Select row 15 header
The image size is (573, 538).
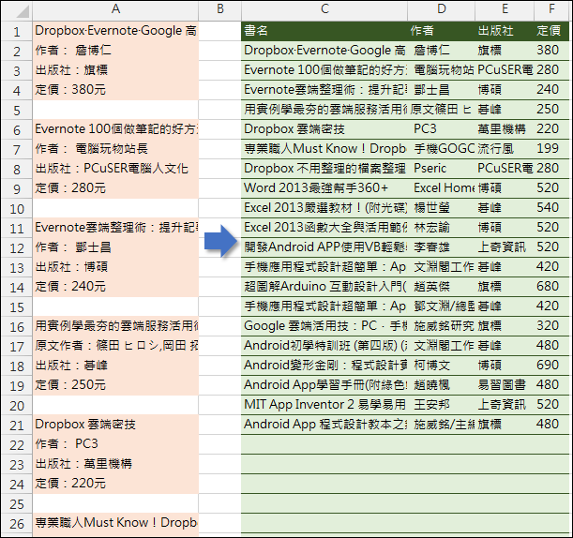coord(17,306)
